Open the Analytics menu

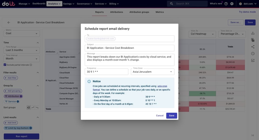click(x=54, y=4)
